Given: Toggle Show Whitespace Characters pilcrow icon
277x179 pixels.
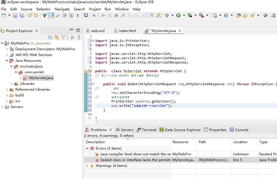Looking at the screenshot, I should click(78, 16).
